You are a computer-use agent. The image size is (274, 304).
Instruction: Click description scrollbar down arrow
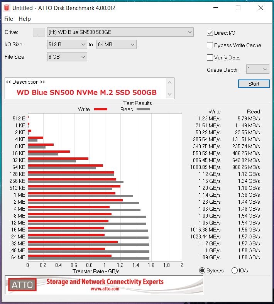pyautogui.click(x=170, y=94)
